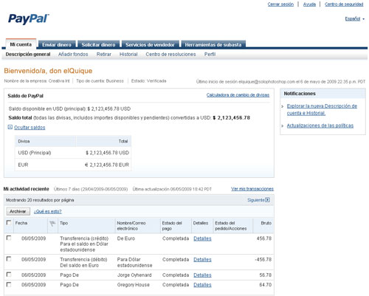Check the Jorge Oyhenard payment row checkbox
The width and height of the screenshot is (369, 296).
point(9,274)
